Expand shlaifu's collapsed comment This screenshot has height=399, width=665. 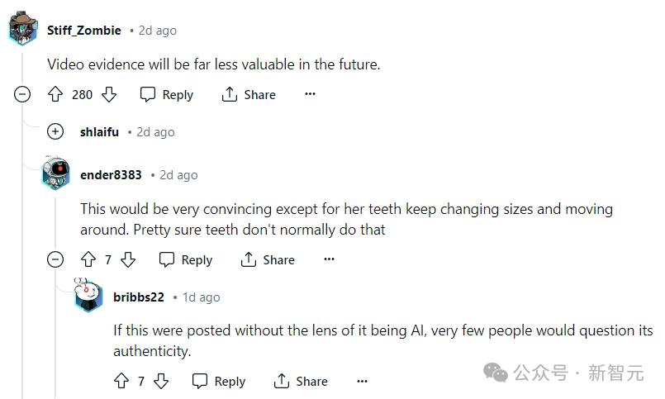(x=55, y=131)
